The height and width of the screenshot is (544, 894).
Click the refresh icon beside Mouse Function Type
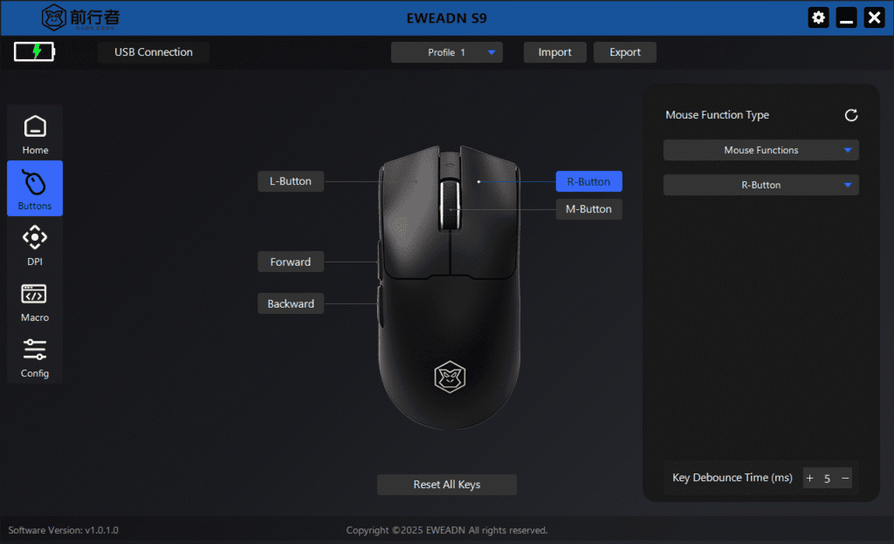pyautogui.click(x=850, y=115)
